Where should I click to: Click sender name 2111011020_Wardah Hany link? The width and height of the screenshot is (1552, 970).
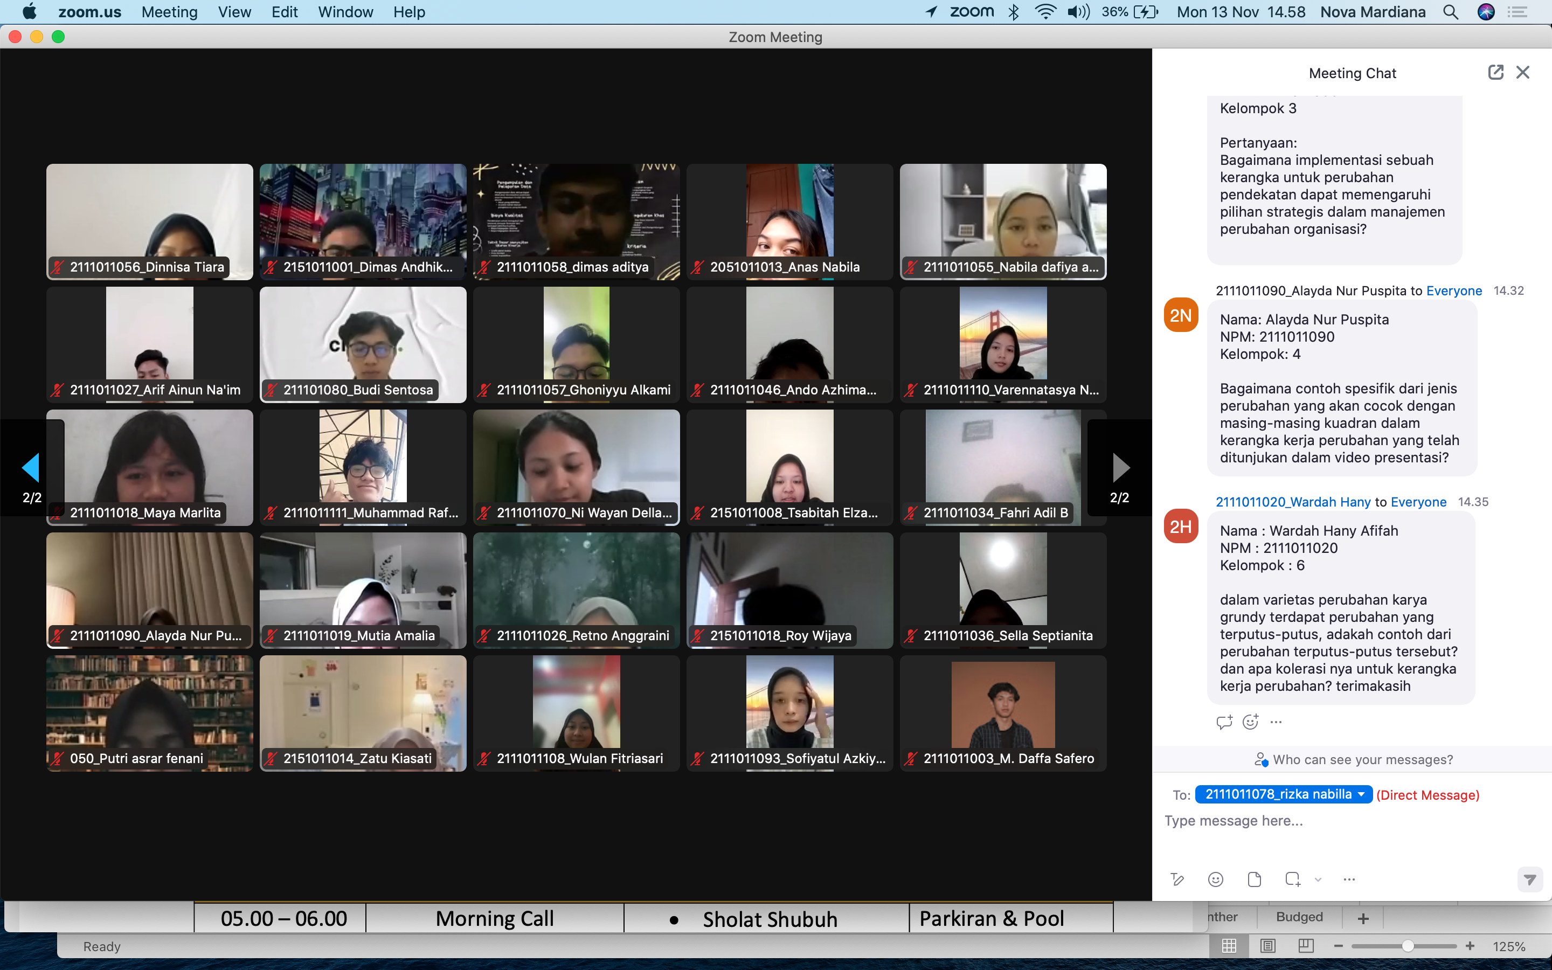[1292, 502]
